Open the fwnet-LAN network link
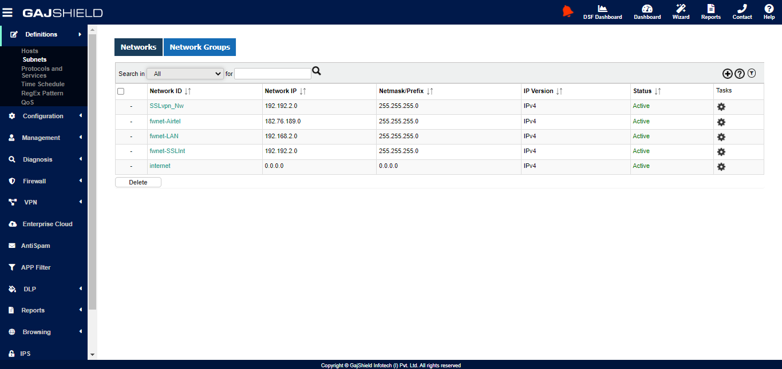782x369 pixels. 164,136
